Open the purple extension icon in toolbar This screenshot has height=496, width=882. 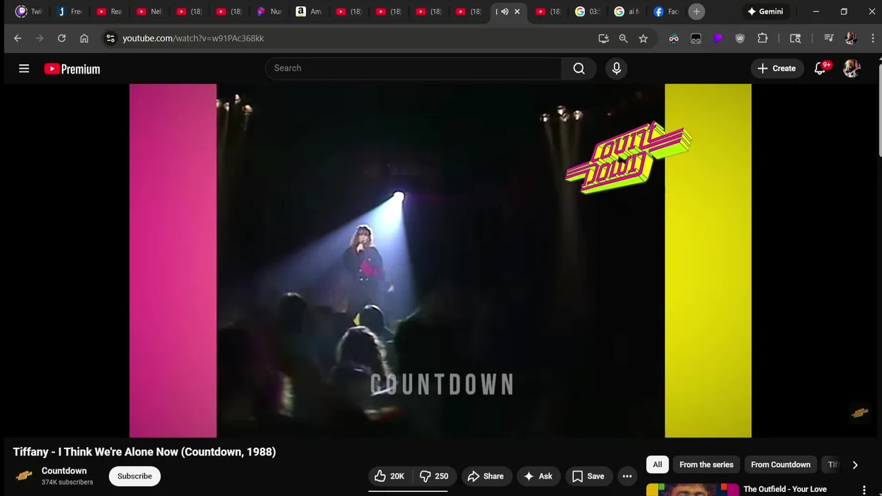coord(718,39)
